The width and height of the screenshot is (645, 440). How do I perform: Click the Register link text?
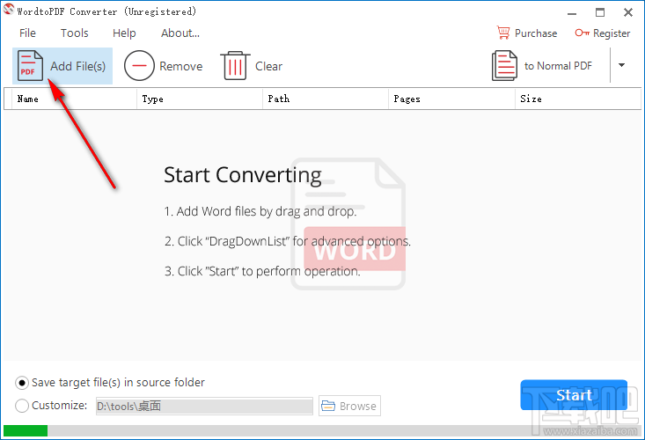612,33
